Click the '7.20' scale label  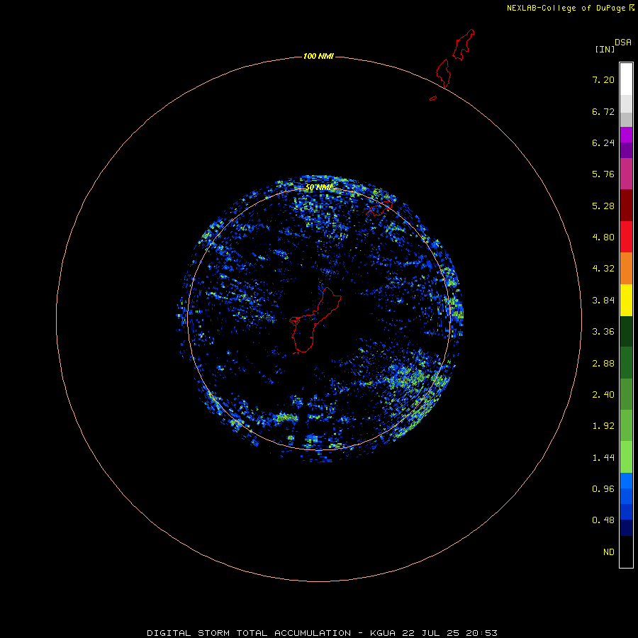pyautogui.click(x=603, y=79)
